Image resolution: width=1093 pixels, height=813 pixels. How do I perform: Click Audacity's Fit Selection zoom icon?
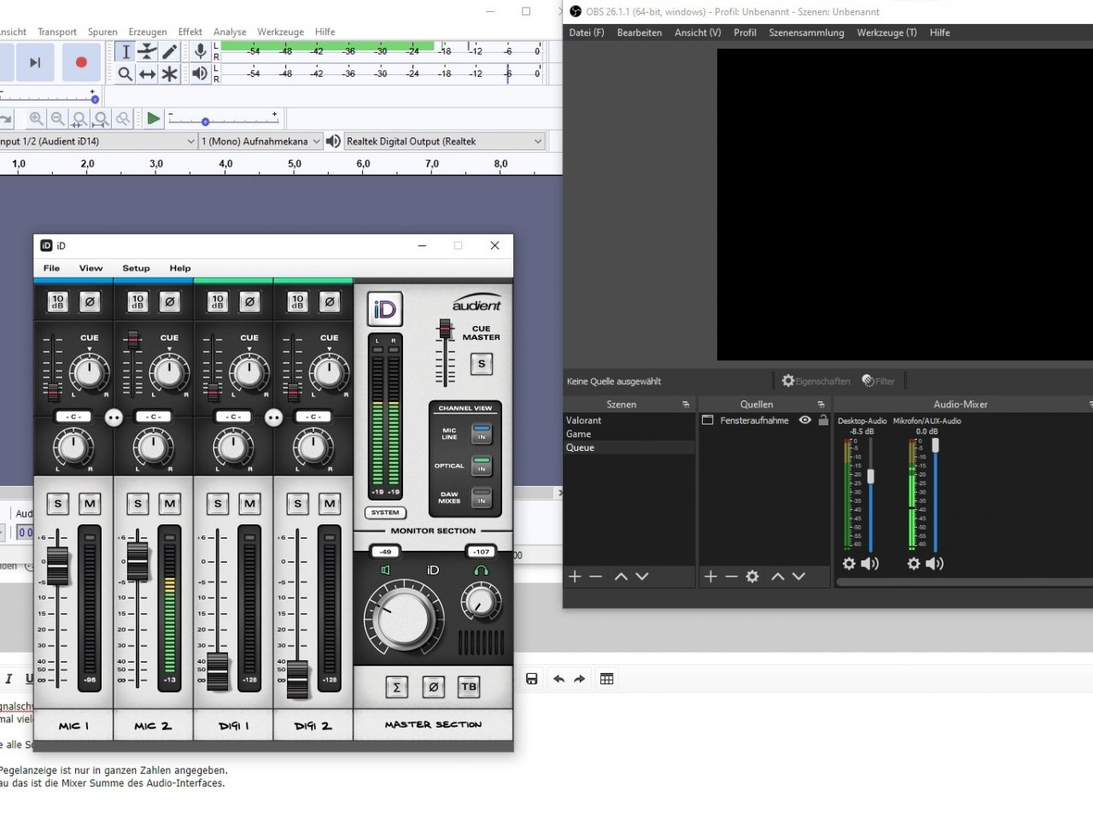79,119
